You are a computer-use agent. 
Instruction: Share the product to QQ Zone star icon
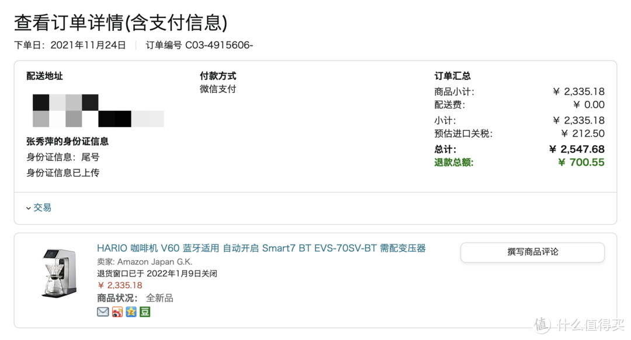point(131,312)
